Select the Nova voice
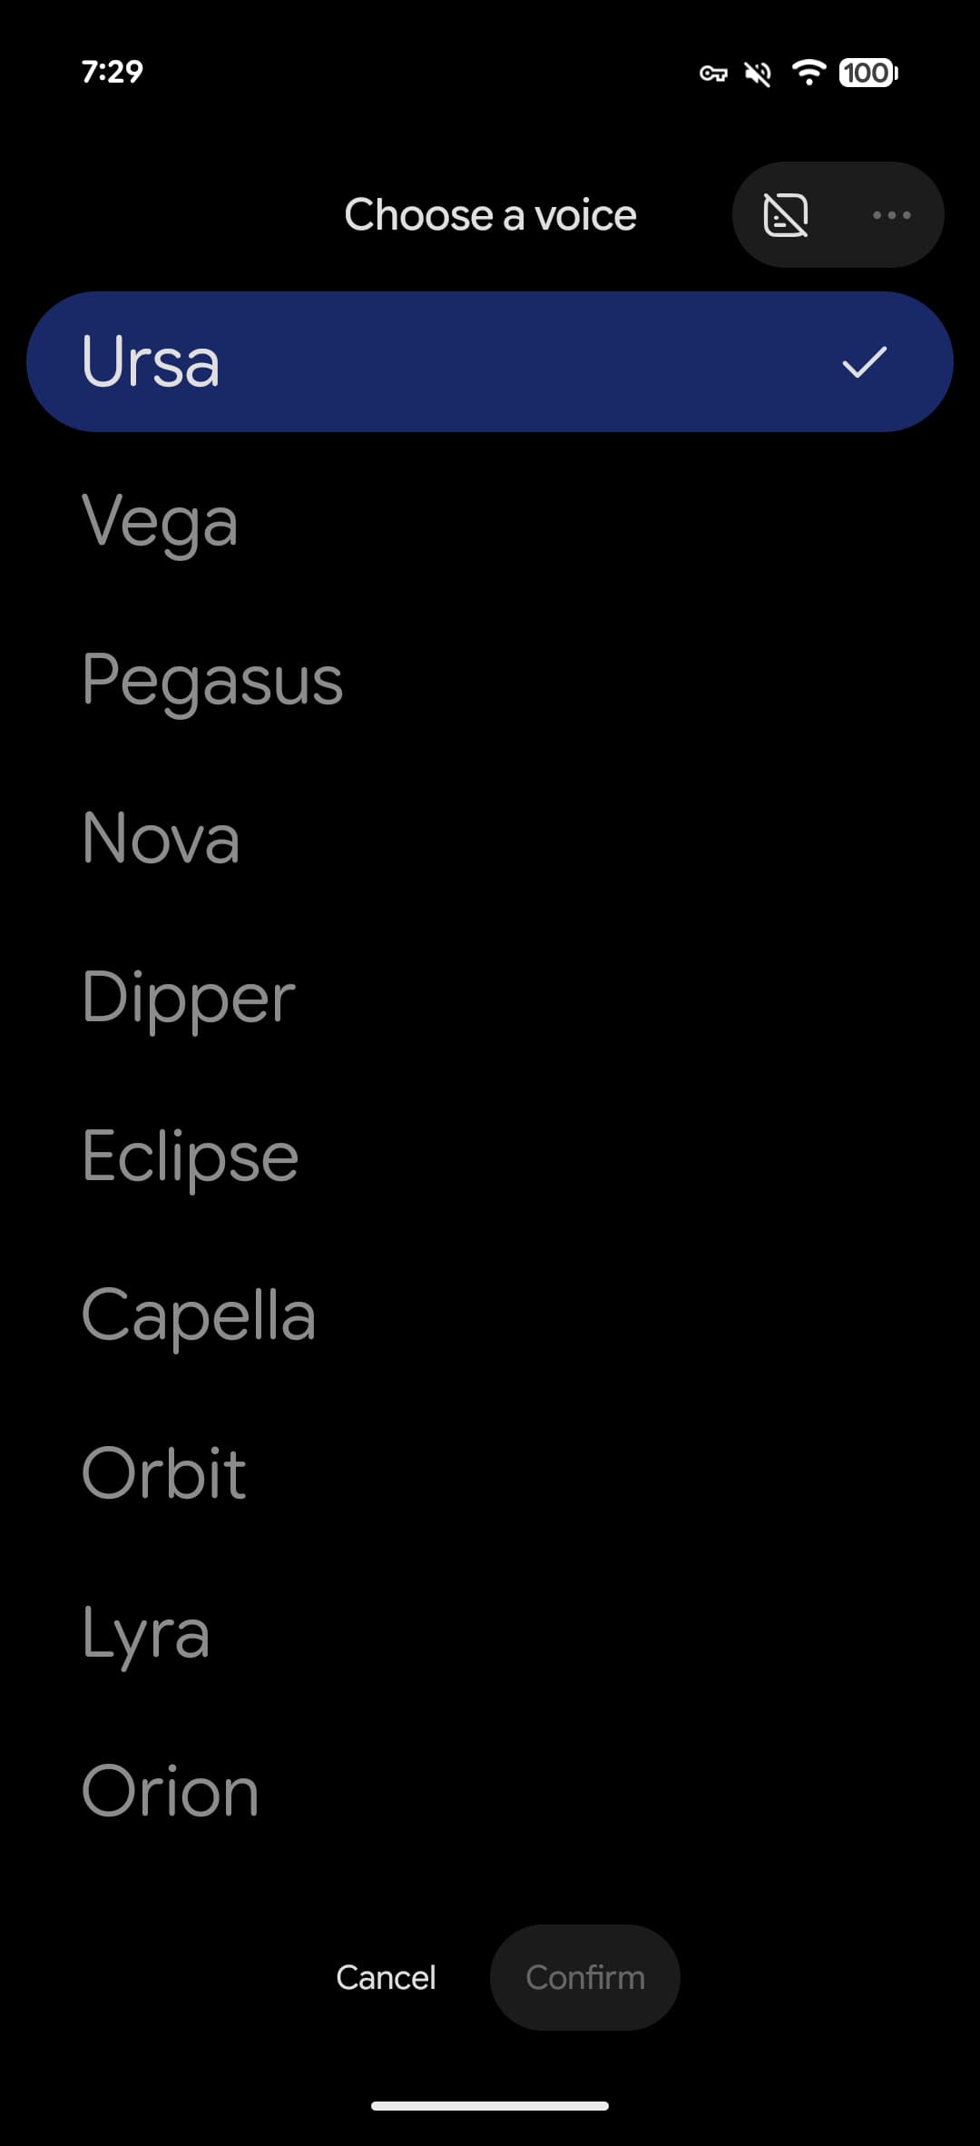Viewport: 980px width, 2146px height. point(490,839)
